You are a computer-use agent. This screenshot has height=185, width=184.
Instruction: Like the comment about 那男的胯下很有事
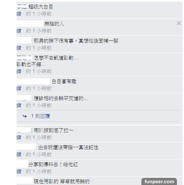[19, 48]
